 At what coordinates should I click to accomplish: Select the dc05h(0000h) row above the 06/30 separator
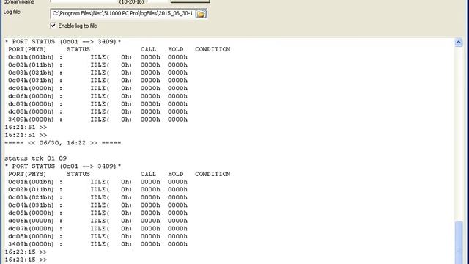point(97,88)
